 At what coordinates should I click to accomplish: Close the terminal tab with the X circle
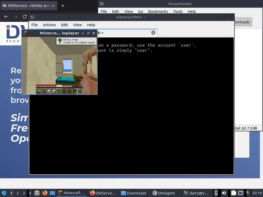tap(153, 33)
